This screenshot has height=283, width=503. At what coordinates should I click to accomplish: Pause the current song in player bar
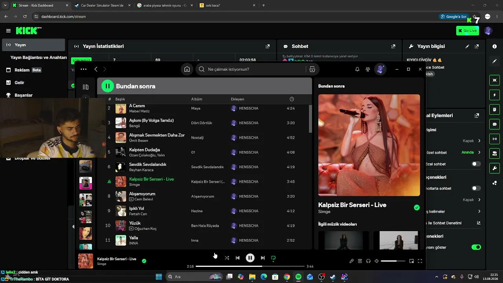(250, 258)
